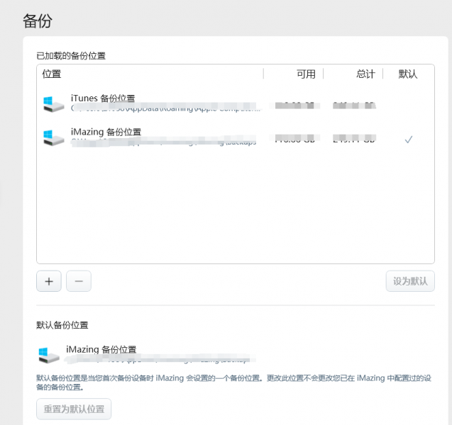This screenshot has height=425, width=452.
Task: Click iMazing 备份位置 text under 默认备份位置
Action: (101, 349)
